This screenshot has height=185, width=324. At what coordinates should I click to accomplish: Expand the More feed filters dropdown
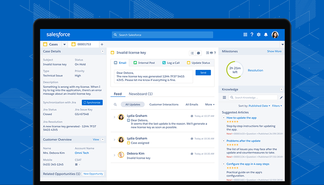pos(210,104)
